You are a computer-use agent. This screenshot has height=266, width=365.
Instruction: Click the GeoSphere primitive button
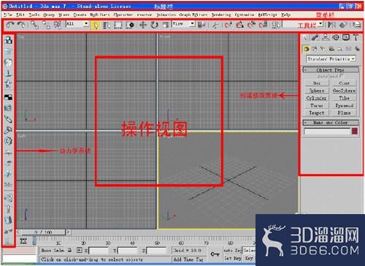pos(345,91)
